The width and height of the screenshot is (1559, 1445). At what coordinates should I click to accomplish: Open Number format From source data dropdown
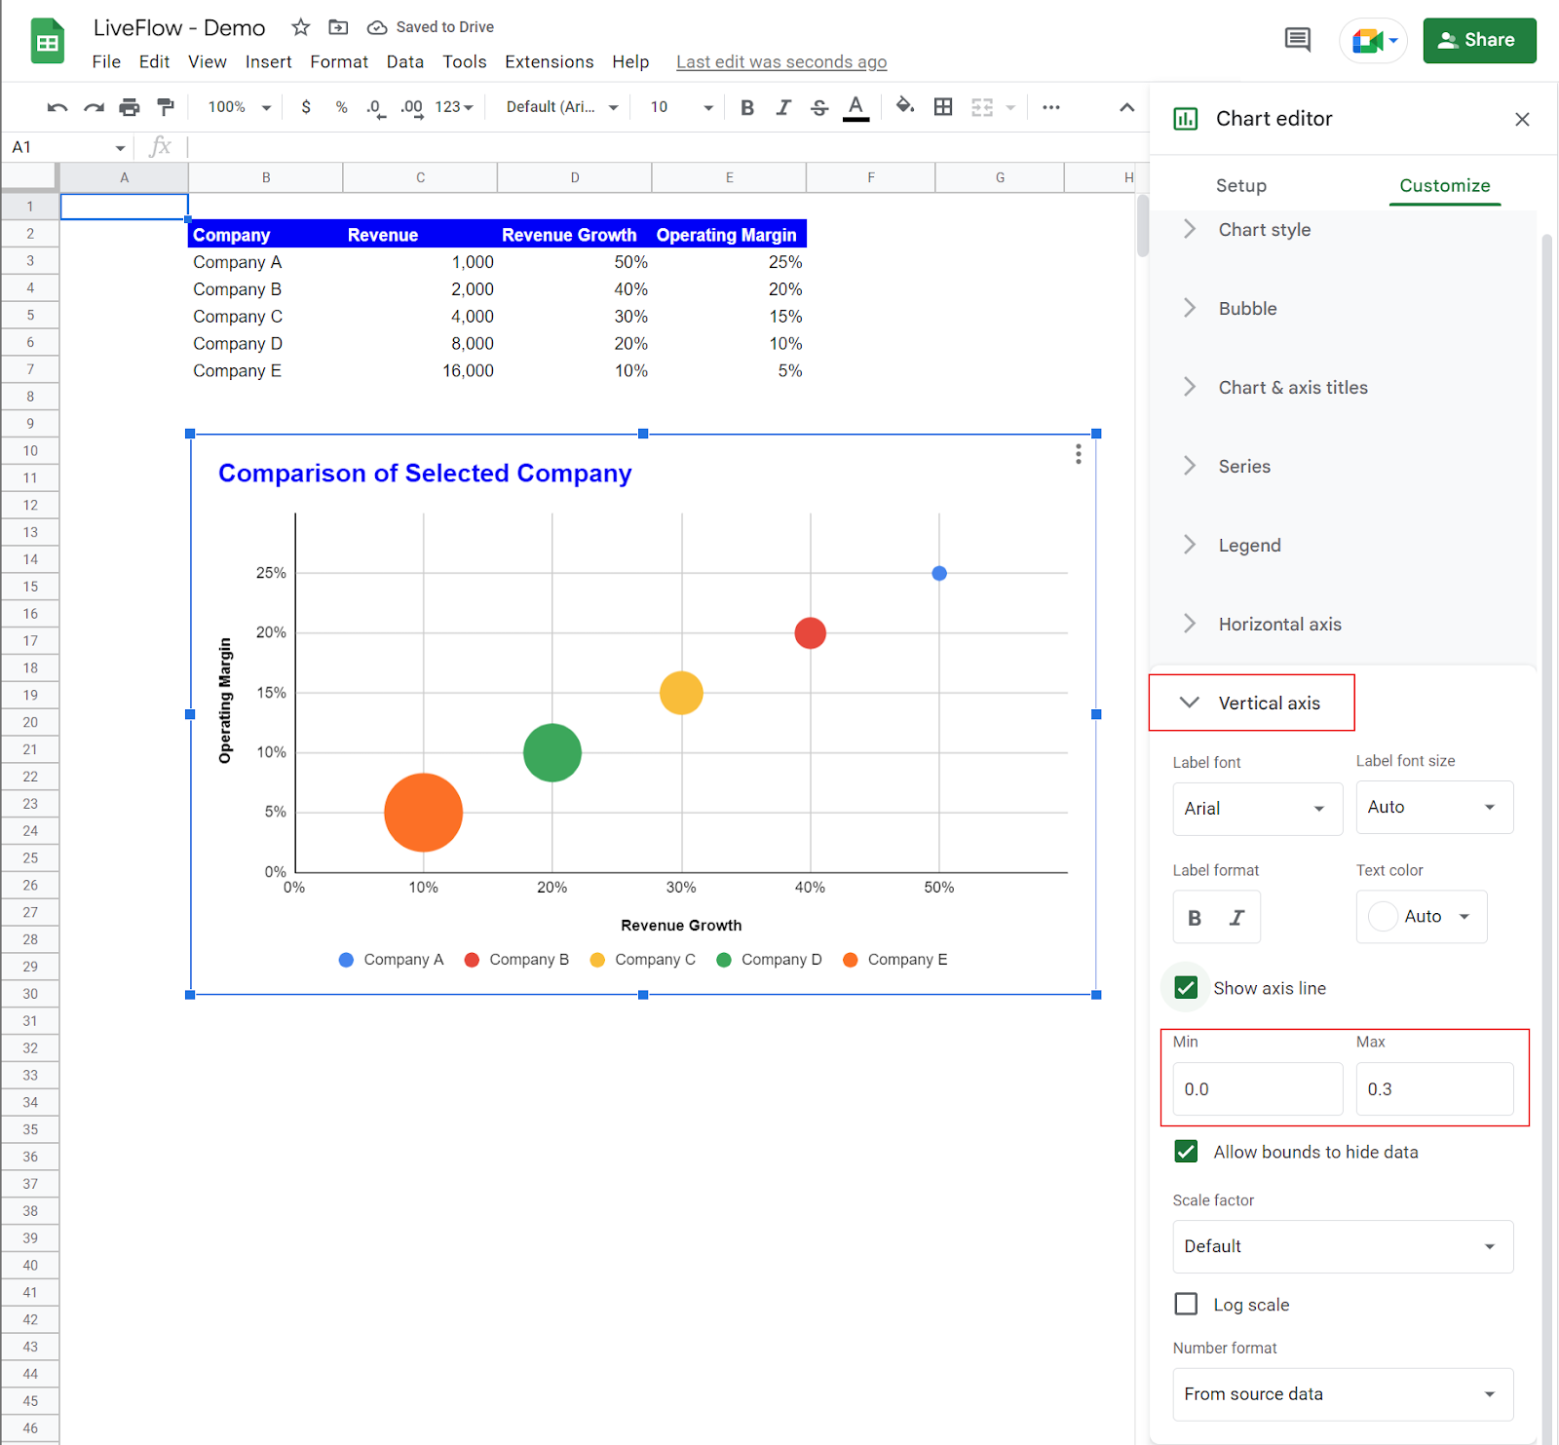point(1343,1394)
